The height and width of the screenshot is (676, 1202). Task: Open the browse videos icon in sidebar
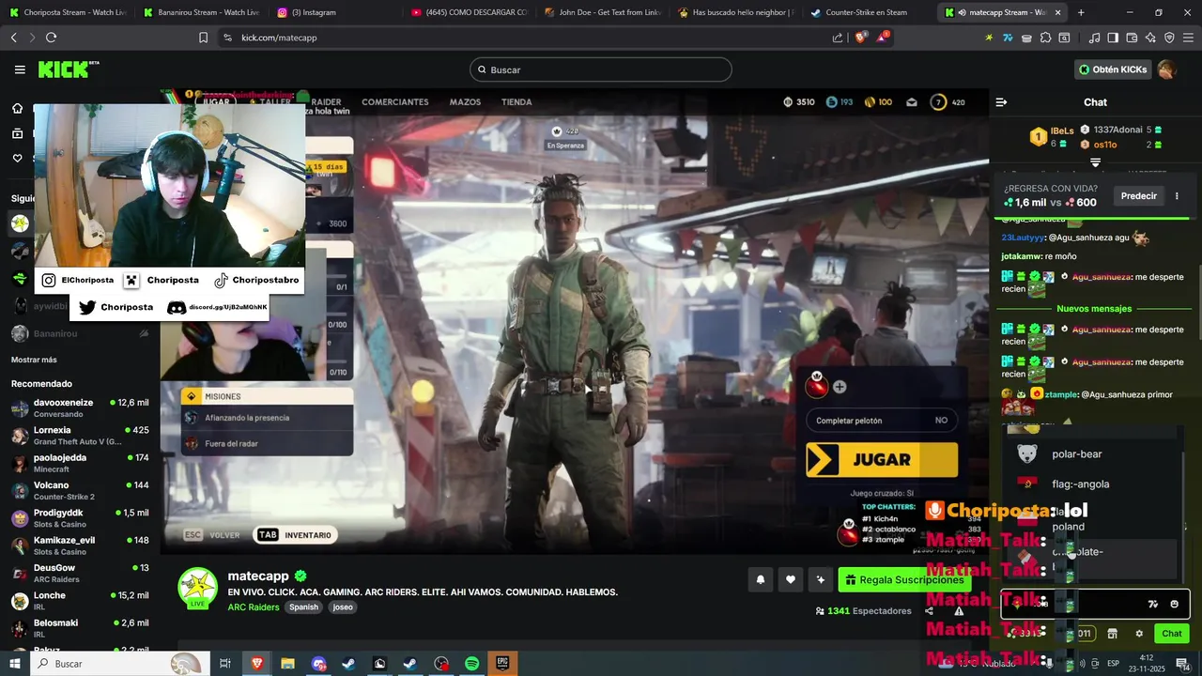coord(17,133)
